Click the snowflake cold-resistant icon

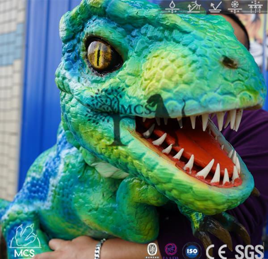(235, 7)
